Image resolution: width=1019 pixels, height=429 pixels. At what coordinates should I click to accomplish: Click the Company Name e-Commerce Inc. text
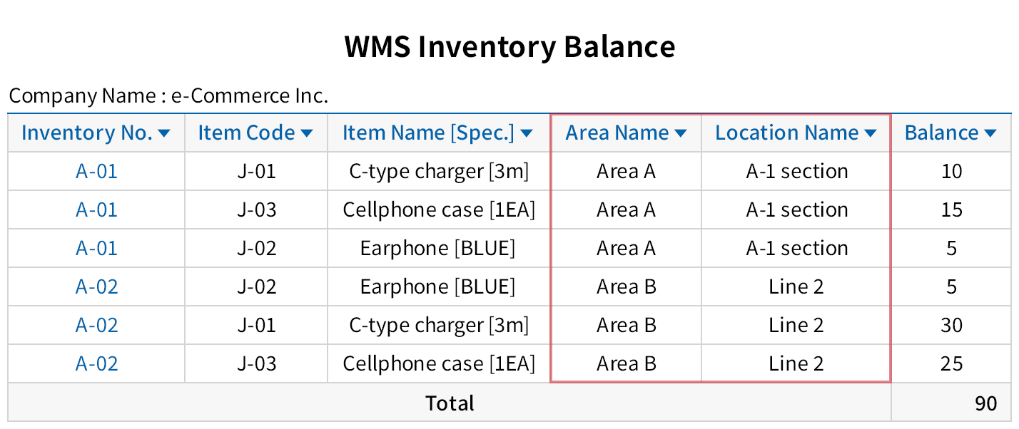(168, 95)
